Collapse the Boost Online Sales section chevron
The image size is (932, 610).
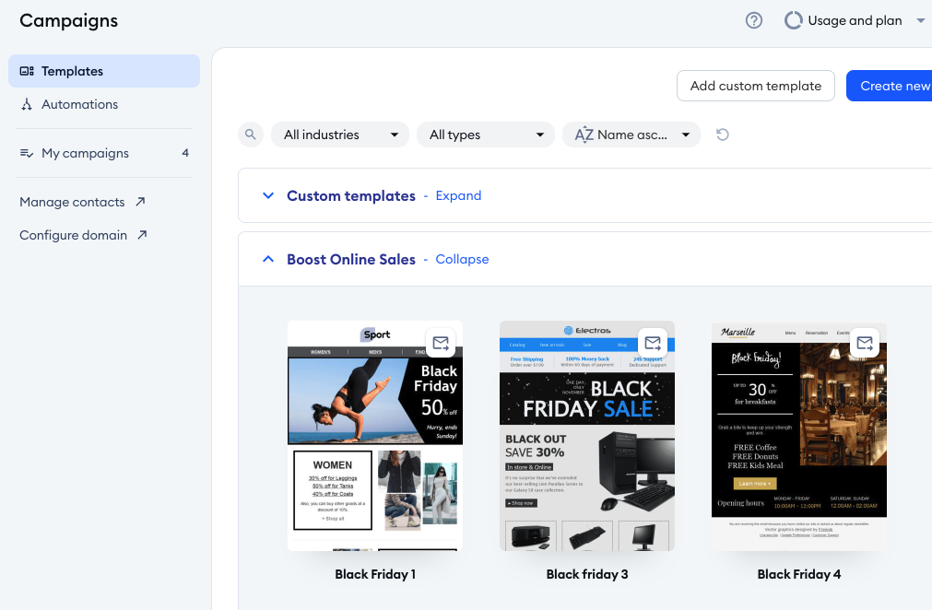click(268, 260)
